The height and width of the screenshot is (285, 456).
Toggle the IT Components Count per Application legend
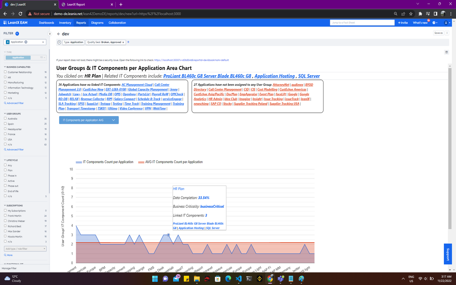tap(104, 162)
